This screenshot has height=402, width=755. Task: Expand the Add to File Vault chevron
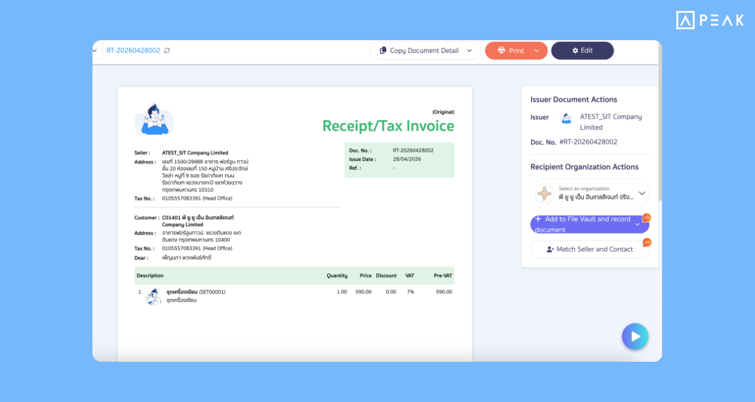tap(637, 224)
